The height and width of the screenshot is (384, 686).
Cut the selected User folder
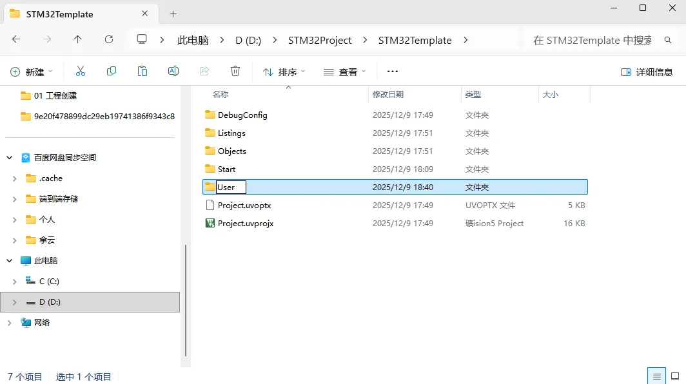point(81,71)
